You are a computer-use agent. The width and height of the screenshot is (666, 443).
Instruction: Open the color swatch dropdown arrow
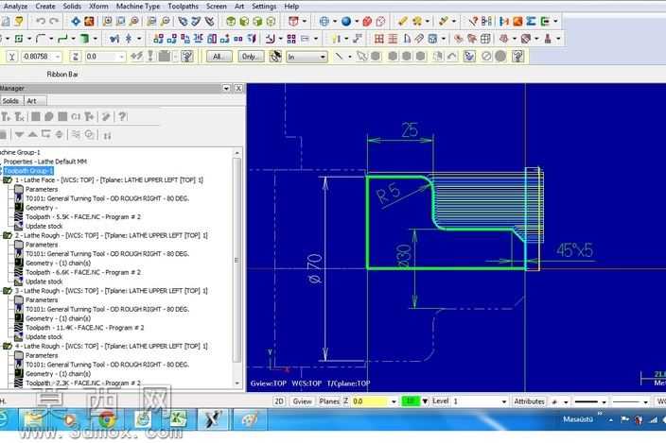[x=425, y=401]
